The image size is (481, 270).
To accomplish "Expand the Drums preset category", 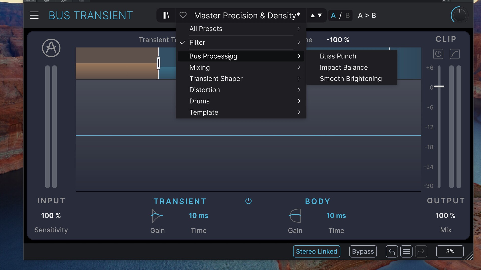I will (x=241, y=101).
